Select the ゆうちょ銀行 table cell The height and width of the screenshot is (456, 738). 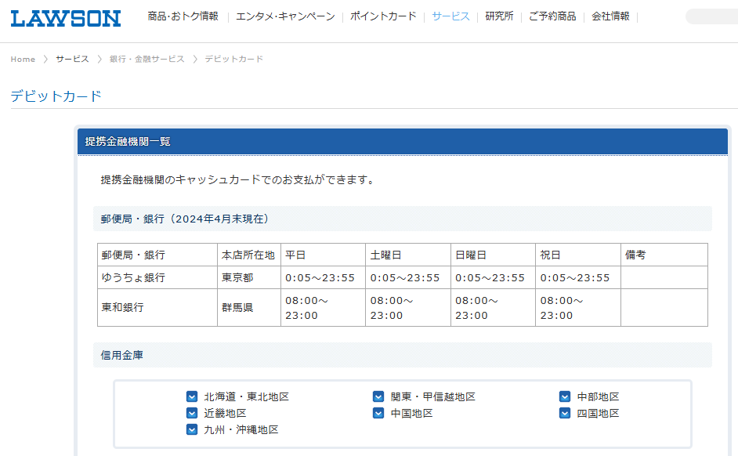click(x=157, y=277)
